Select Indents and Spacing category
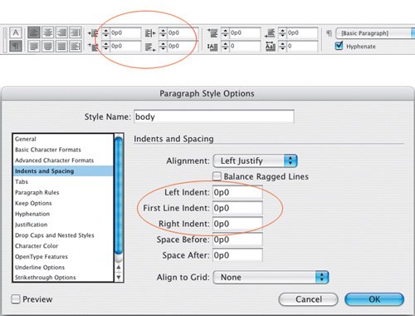Screen dimensions: 415x316 (63, 171)
